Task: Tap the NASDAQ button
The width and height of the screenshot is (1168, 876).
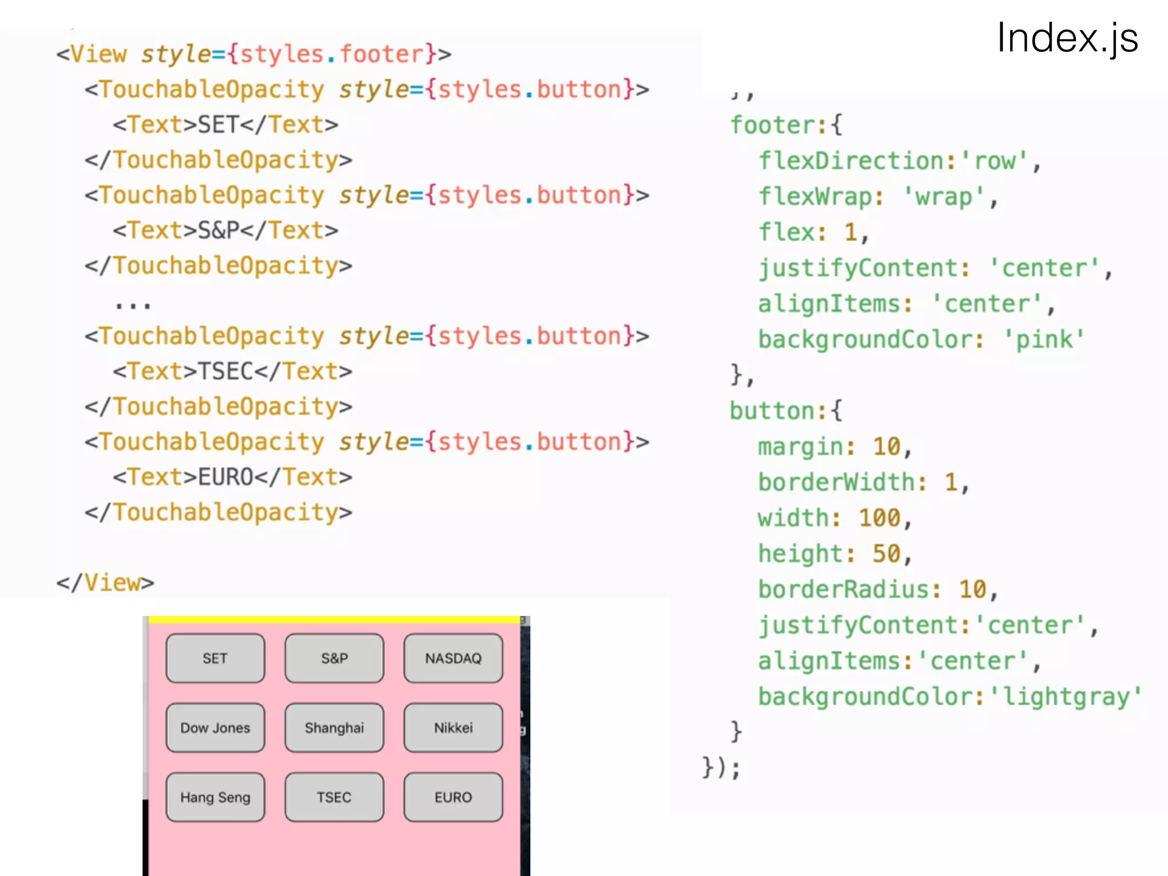Action: coord(453,658)
